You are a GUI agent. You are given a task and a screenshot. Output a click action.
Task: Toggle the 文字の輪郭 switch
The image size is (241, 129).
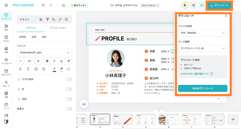[69, 79]
